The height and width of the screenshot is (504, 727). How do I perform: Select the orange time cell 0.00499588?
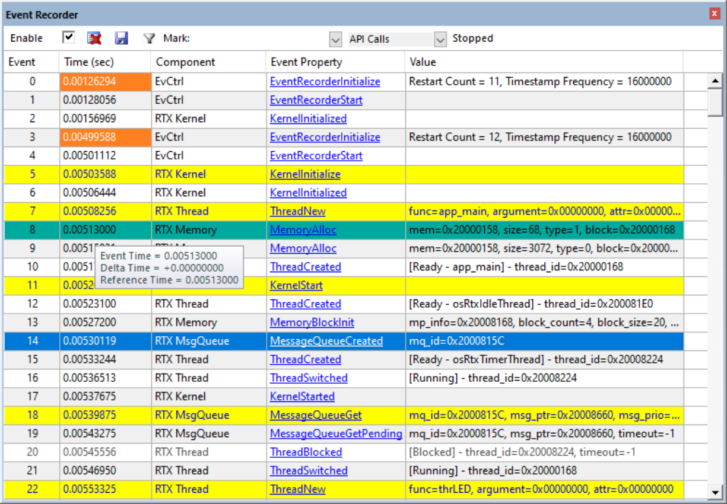(89, 137)
